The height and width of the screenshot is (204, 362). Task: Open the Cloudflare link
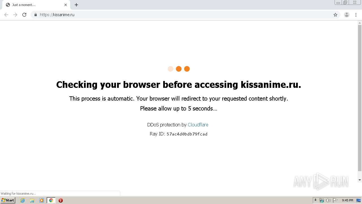198,125
